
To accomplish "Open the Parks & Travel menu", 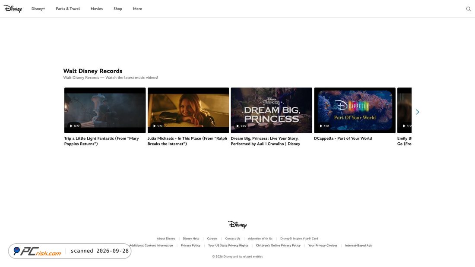I will coord(68,9).
